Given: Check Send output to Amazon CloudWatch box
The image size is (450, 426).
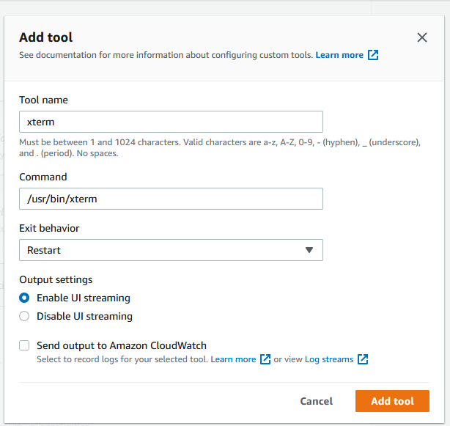Looking at the screenshot, I should coord(24,345).
